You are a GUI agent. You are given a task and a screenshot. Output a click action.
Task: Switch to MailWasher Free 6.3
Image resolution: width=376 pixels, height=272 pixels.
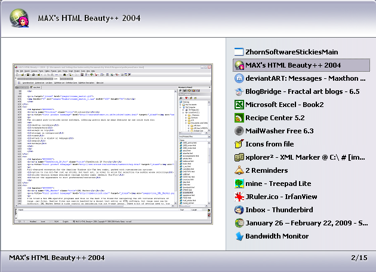coord(279,131)
